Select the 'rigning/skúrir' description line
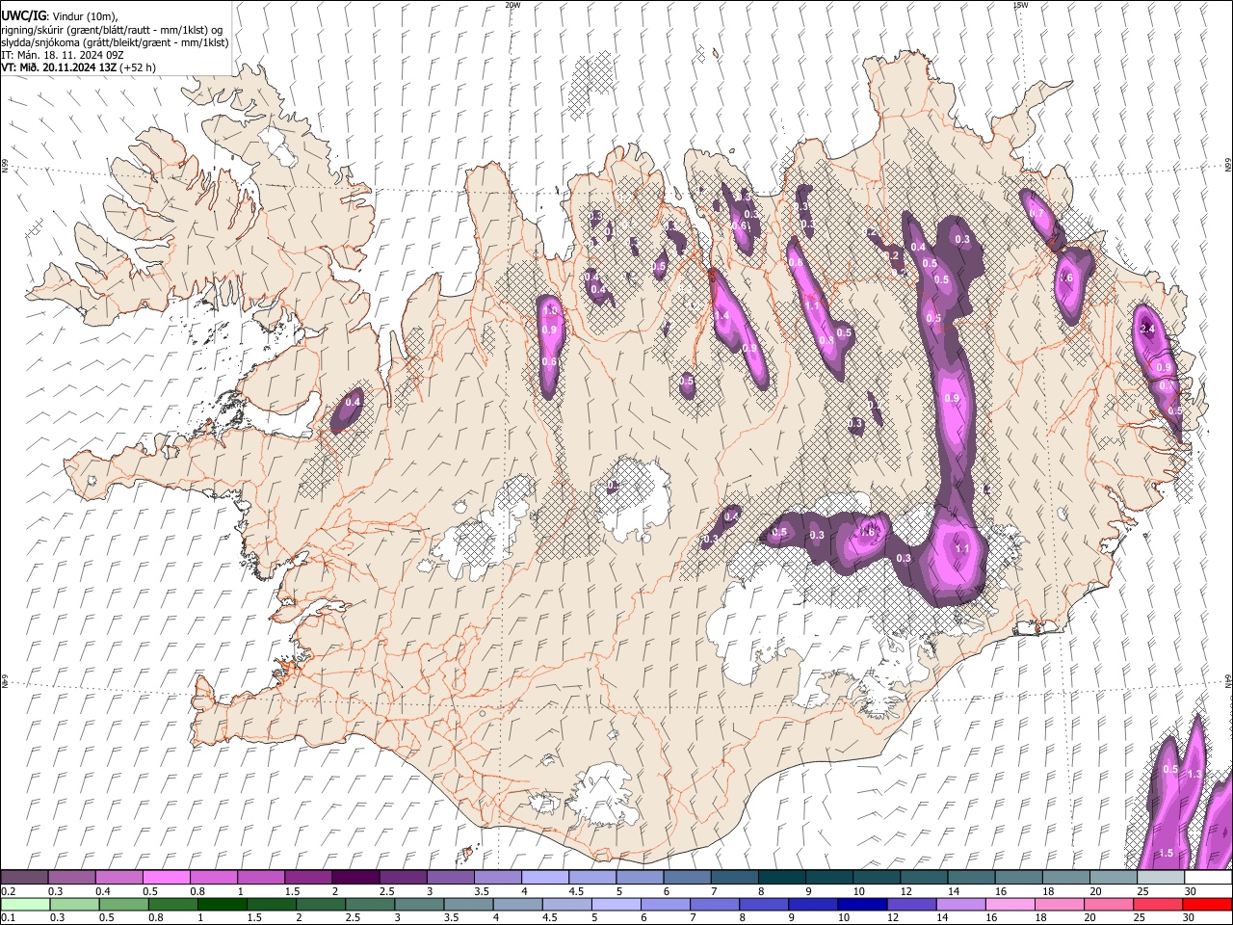 tap(112, 30)
